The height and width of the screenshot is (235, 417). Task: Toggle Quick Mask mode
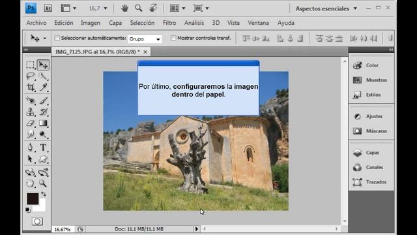[37, 221]
